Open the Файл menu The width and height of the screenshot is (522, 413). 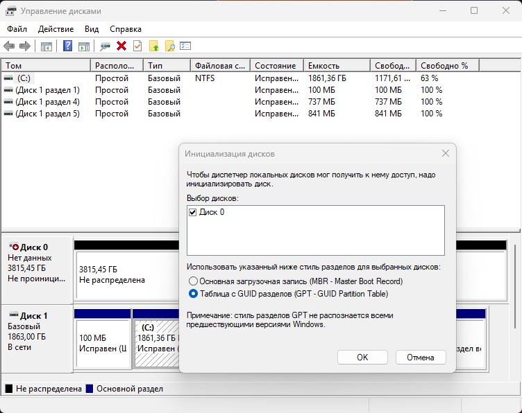(x=17, y=29)
